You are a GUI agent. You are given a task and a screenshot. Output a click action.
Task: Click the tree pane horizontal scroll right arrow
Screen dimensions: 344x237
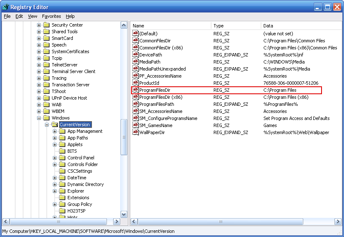point(117,222)
